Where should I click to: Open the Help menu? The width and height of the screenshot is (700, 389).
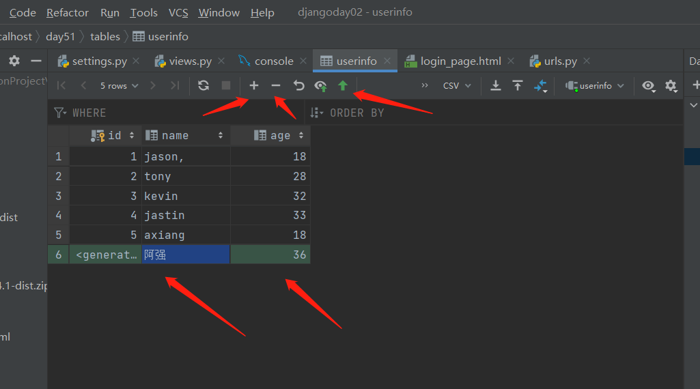coord(262,12)
